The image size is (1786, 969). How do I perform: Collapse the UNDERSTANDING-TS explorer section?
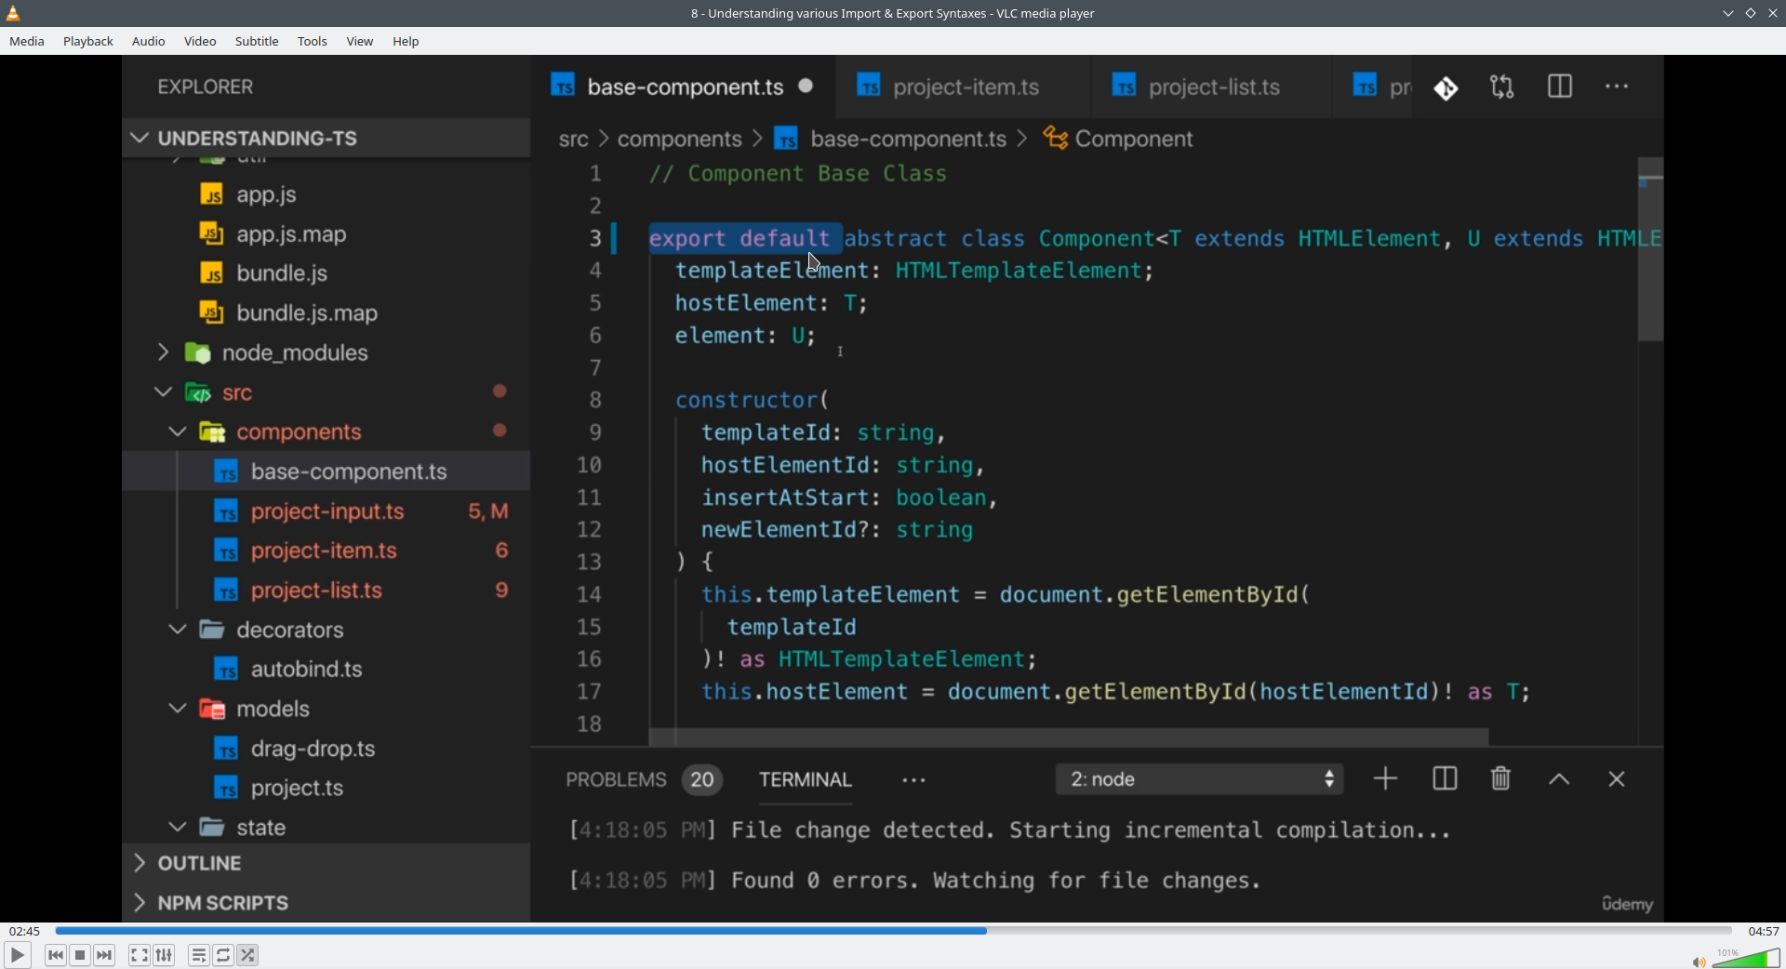pos(327,139)
